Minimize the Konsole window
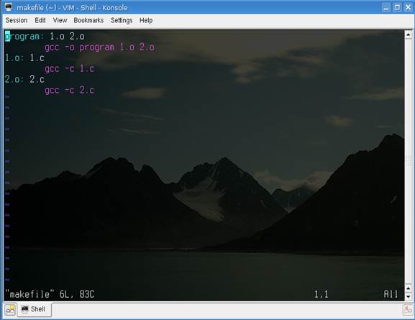The image size is (415, 320). 386,7
